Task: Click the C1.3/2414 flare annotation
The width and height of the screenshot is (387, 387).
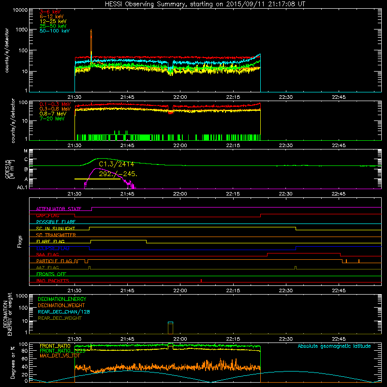Action: pyautogui.click(x=117, y=164)
